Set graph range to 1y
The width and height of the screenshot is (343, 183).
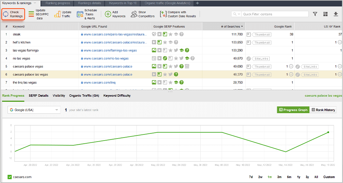tap(299, 177)
